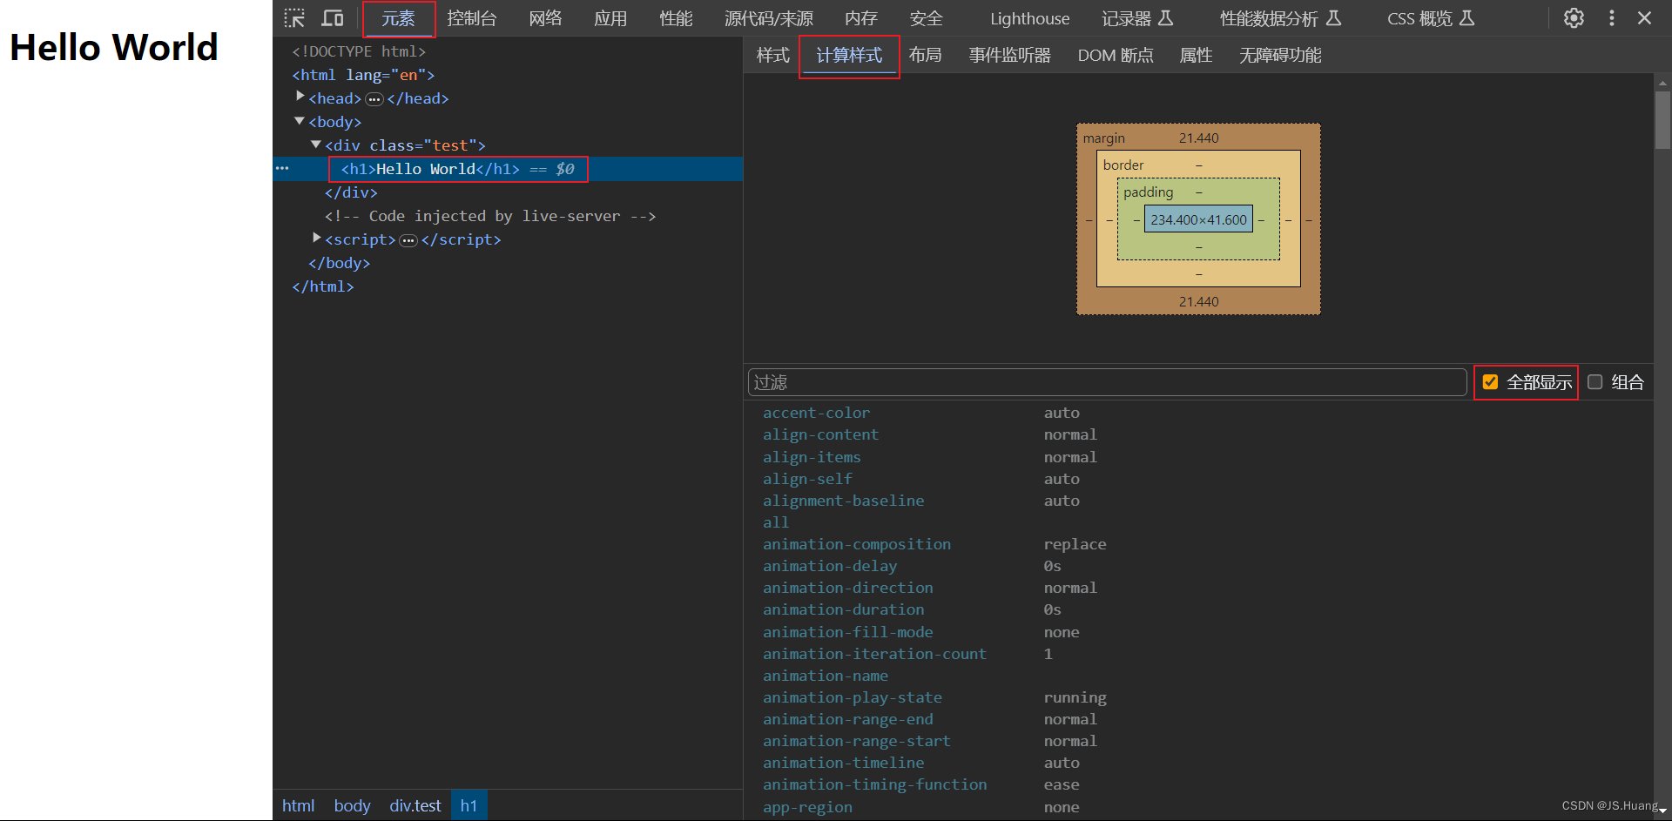Click the animation-iteration-count property
The width and height of the screenshot is (1672, 821).
click(874, 654)
